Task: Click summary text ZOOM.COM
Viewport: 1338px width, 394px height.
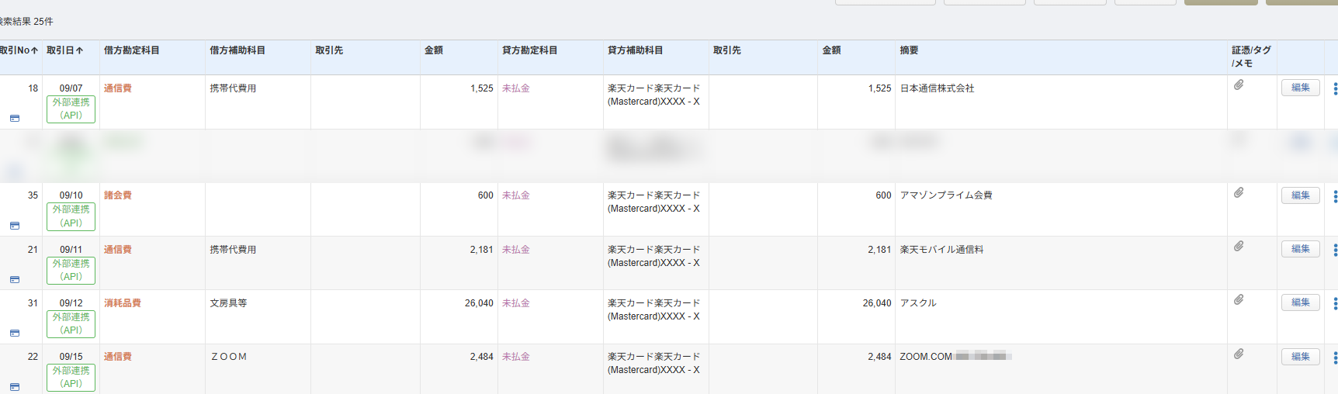Action: [926, 357]
